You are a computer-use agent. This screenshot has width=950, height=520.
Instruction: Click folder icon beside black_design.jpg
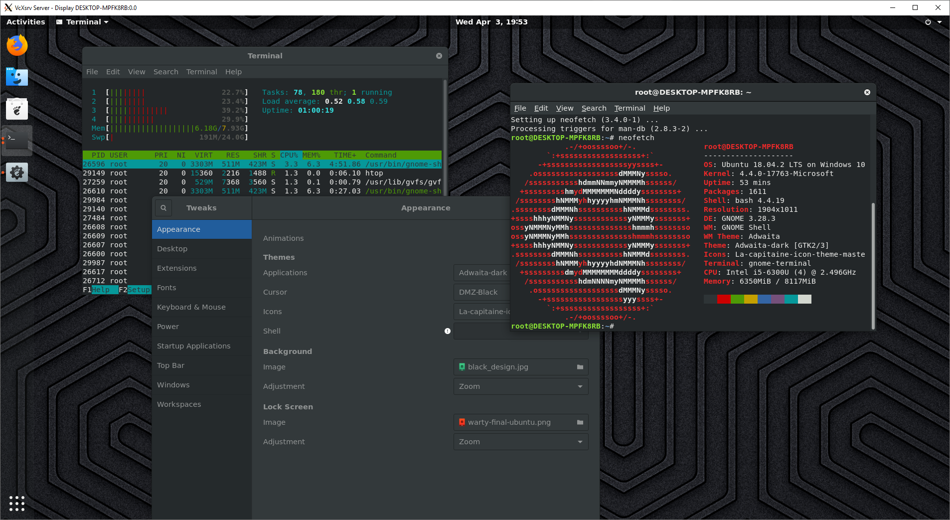point(580,367)
